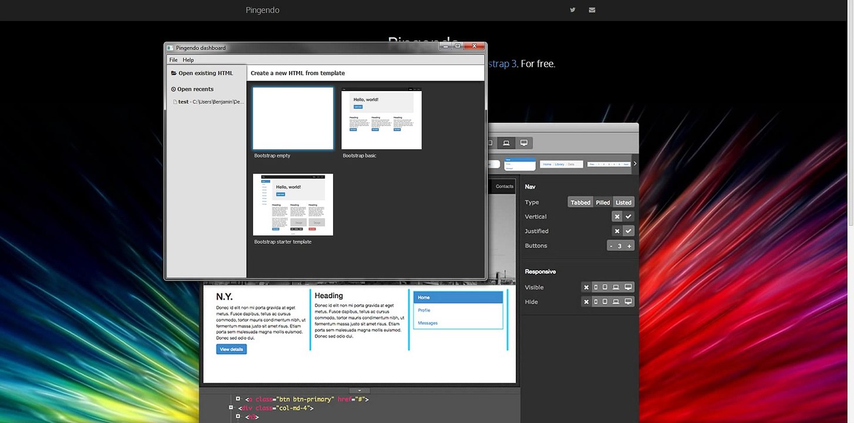Set Nav type to Listed
Image resolution: width=854 pixels, height=423 pixels.
[623, 203]
